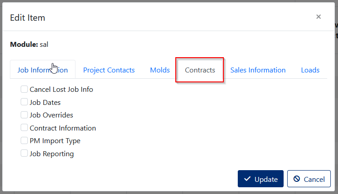The image size is (338, 194).
Task: Open the Contracts tab
Action: [200, 70]
